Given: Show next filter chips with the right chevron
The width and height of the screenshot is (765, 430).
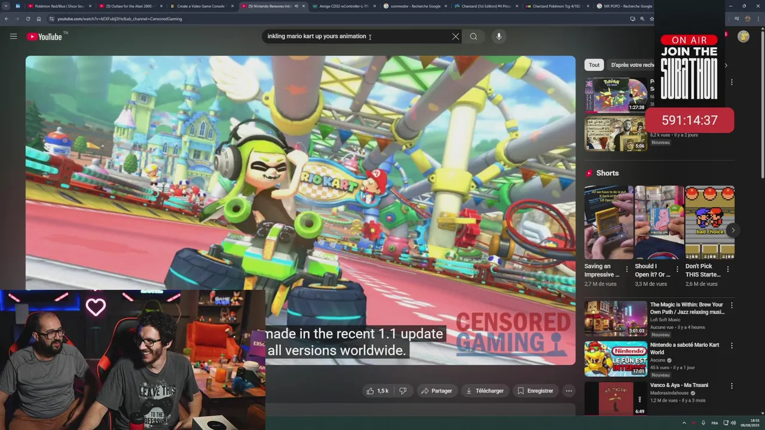Looking at the screenshot, I should click(726, 65).
